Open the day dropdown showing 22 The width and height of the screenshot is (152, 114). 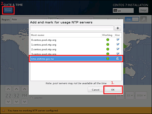[x=130, y=95]
